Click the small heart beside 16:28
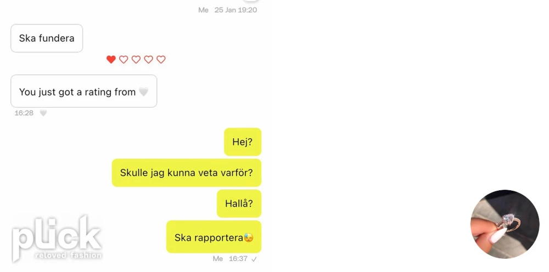This screenshot has width=549, height=272. tap(43, 113)
